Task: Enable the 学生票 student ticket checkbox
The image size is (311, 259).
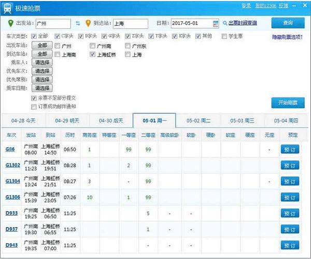Action: point(224,36)
